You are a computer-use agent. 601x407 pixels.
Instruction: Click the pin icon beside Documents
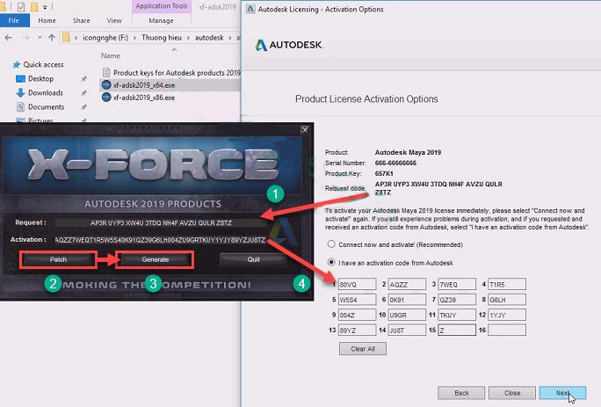click(x=83, y=107)
